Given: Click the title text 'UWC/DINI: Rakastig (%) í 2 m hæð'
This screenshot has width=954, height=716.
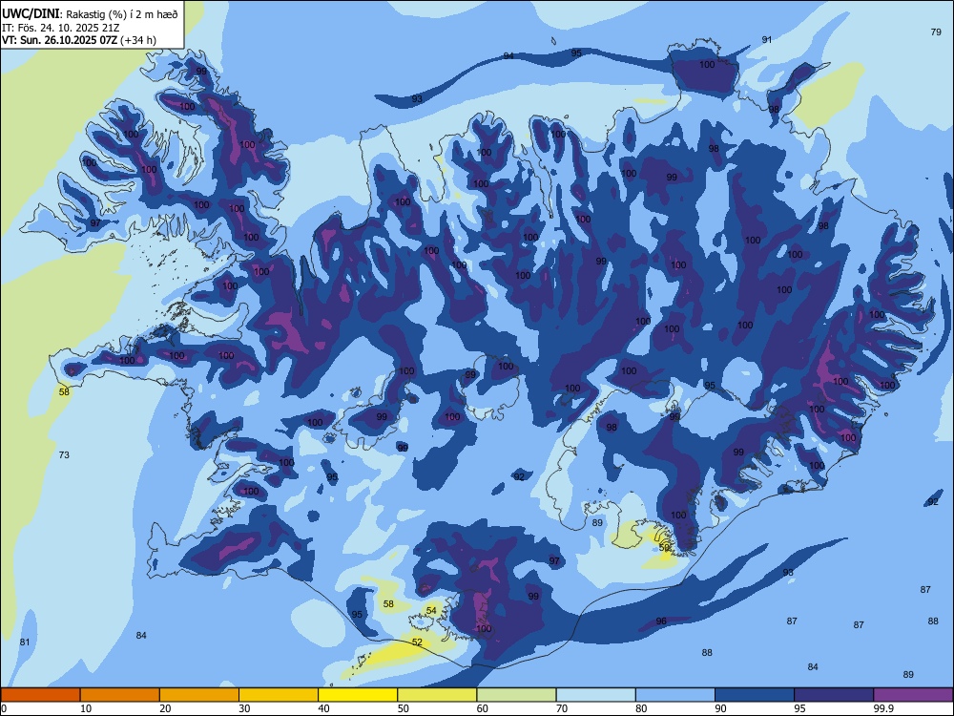Looking at the screenshot, I should (91, 14).
